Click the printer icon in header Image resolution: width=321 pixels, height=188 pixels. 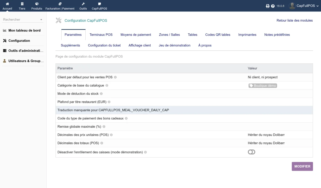tap(267, 6)
